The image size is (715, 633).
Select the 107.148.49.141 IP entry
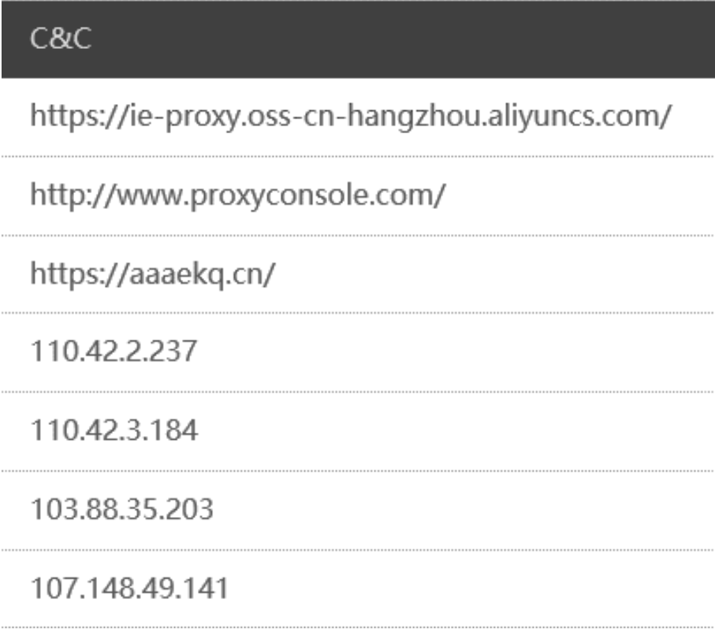(129, 588)
